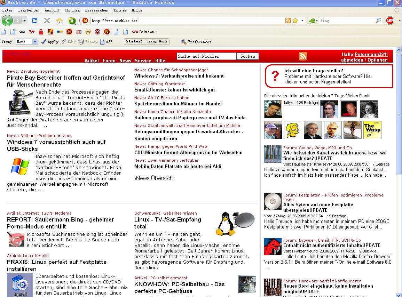This screenshot has height=297, width=402.
Task: Open the Proxy selection combo box
Action: 27,42
